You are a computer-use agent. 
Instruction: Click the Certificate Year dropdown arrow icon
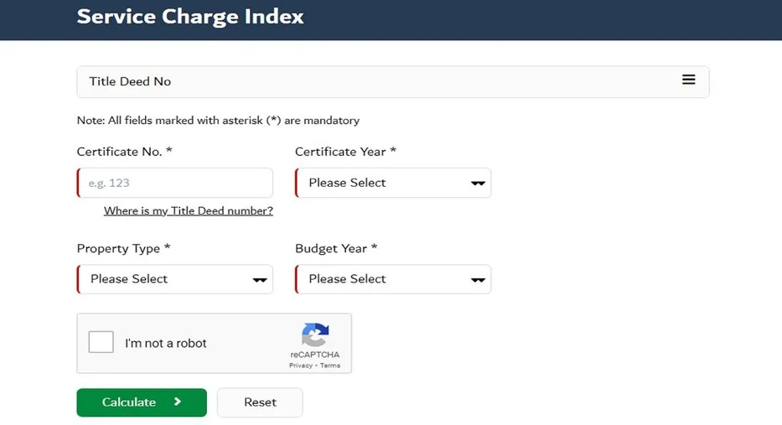(478, 184)
